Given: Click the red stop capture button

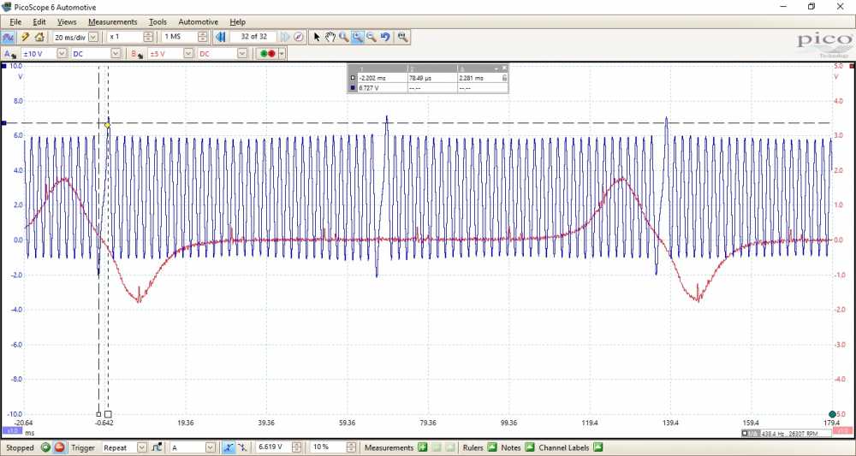Looking at the screenshot, I should tap(60, 447).
